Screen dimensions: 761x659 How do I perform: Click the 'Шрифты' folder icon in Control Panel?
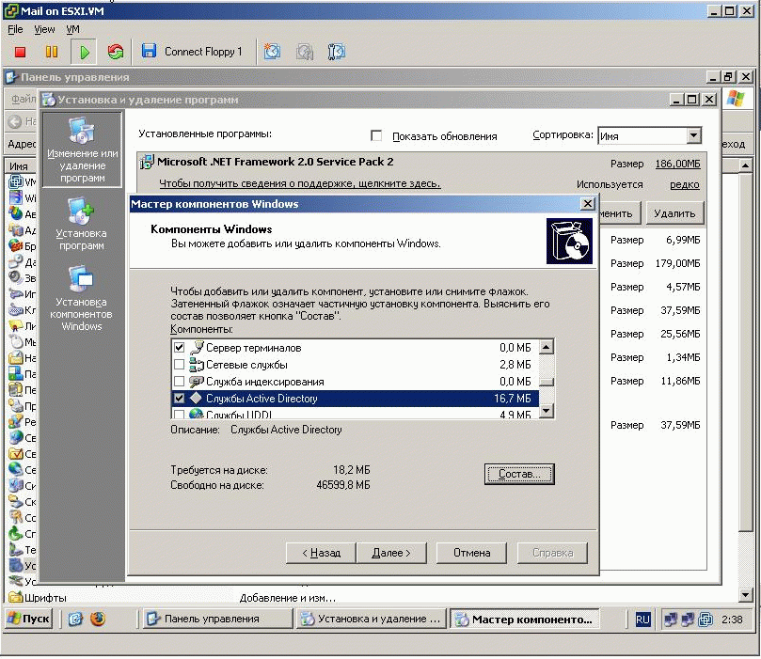point(16,597)
